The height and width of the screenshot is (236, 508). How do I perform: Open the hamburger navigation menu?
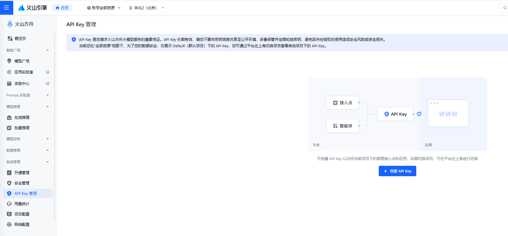pyautogui.click(x=6, y=7)
